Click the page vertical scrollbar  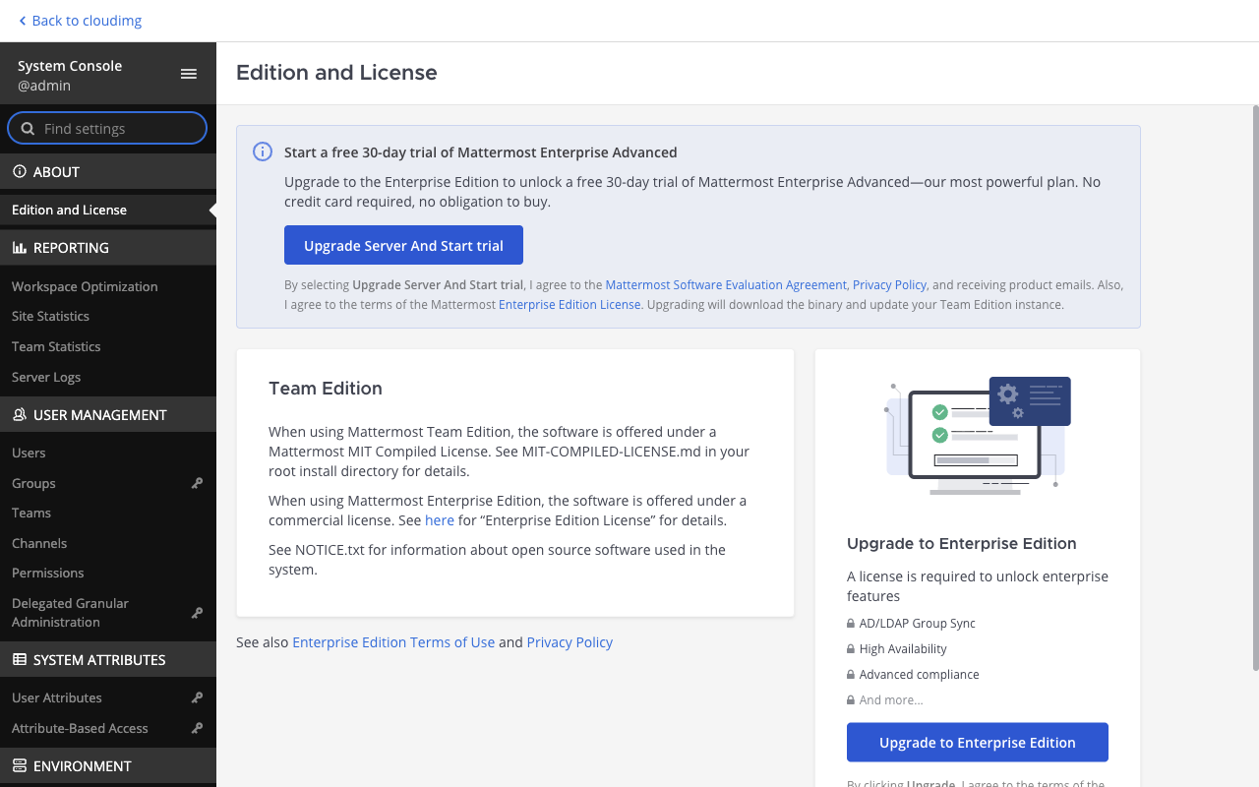(1255, 388)
